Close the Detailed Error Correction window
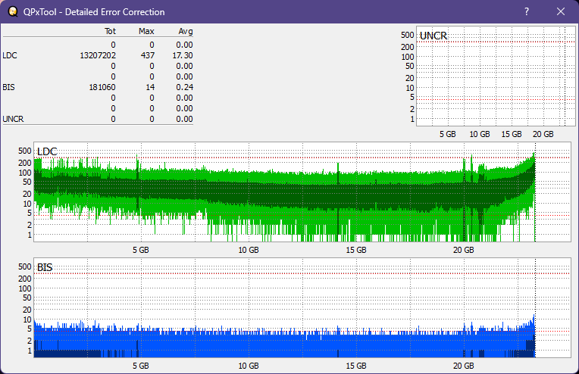The width and height of the screenshot is (579, 374). (x=561, y=11)
